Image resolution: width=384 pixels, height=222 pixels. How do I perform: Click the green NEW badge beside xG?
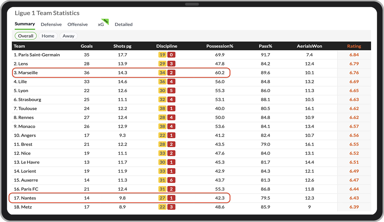click(x=106, y=21)
